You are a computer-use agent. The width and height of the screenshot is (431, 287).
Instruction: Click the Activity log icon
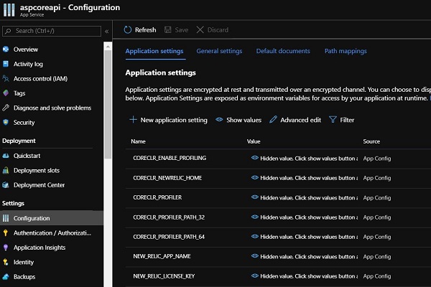click(6, 64)
